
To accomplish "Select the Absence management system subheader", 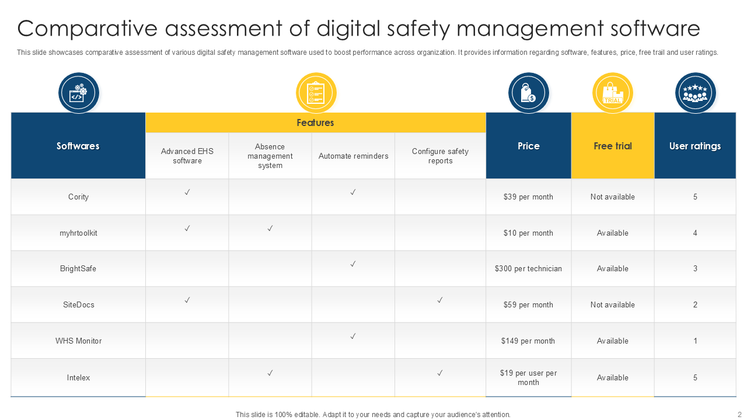I will pos(270,156).
